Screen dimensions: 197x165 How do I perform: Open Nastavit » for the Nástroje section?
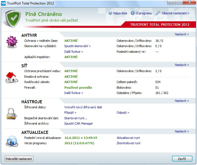[182, 101]
